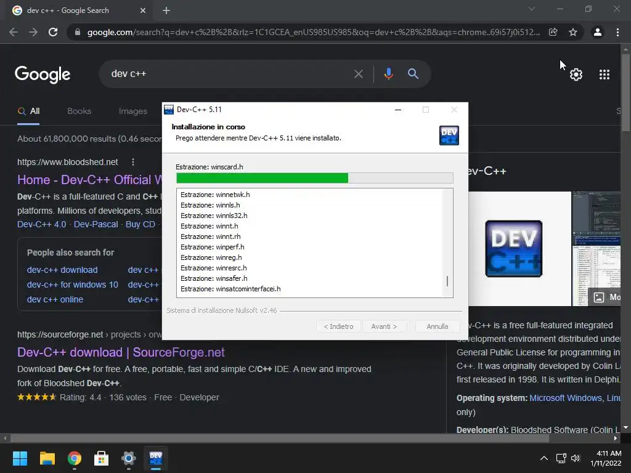Click installer log scrollbar thumb

pyautogui.click(x=447, y=281)
